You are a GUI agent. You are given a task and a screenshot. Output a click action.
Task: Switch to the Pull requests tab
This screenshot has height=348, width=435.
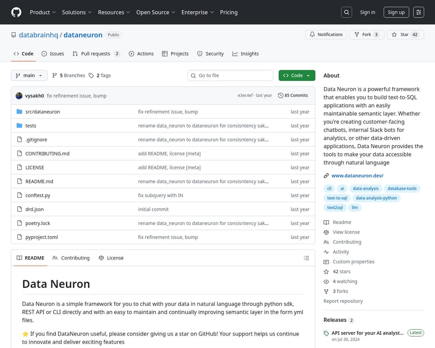click(95, 54)
